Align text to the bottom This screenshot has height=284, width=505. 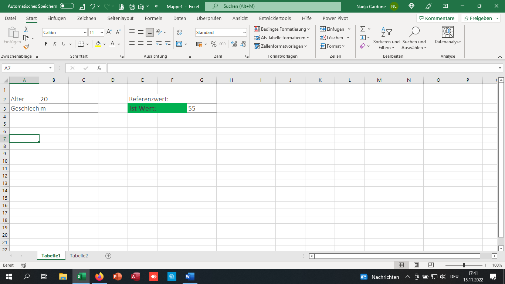pyautogui.click(x=150, y=32)
